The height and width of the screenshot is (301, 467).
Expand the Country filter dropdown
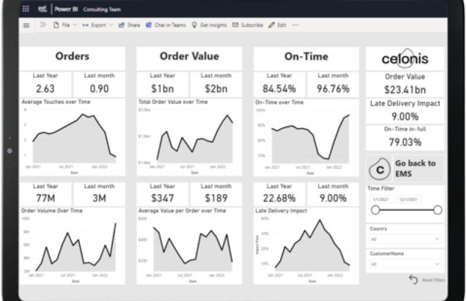click(404, 239)
